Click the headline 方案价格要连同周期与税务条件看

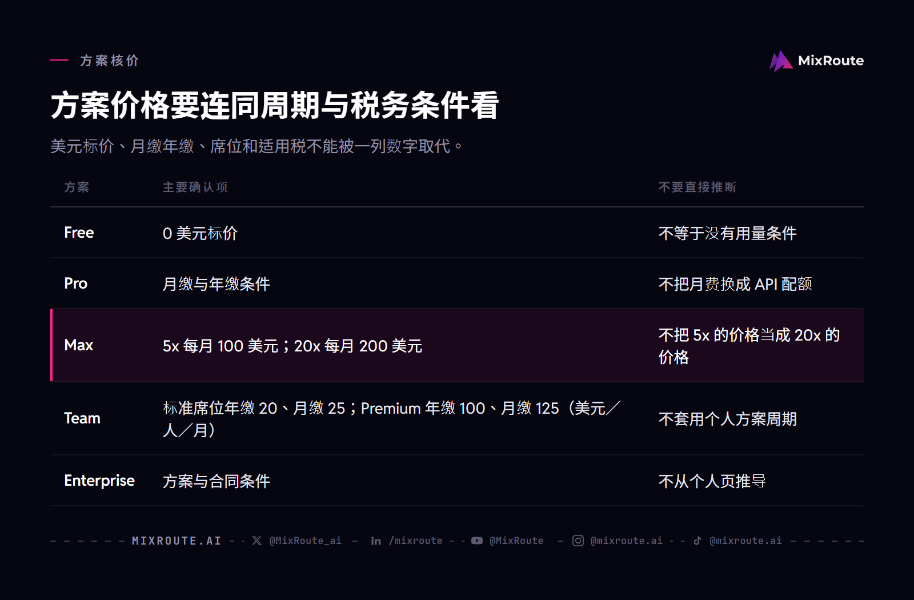pyautogui.click(x=275, y=105)
